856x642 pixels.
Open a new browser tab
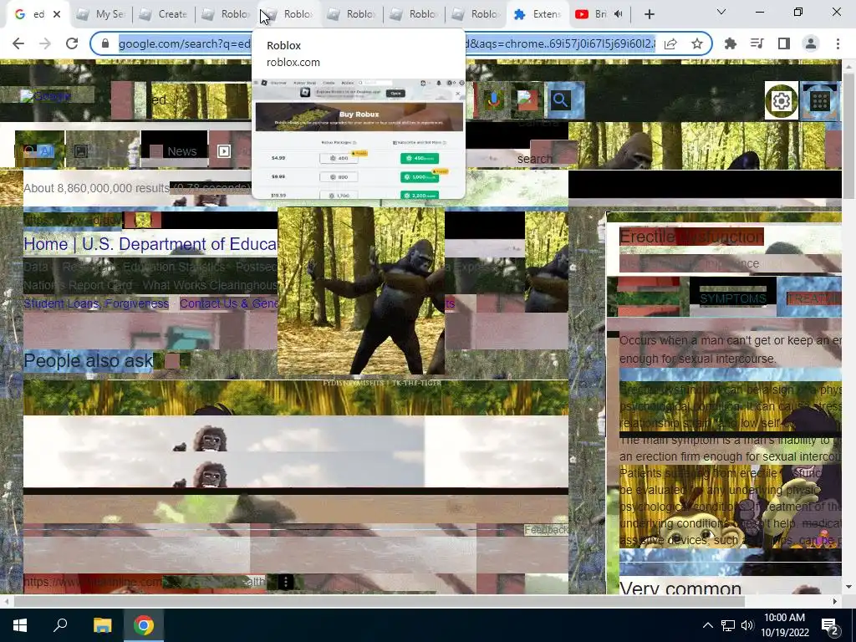click(x=649, y=14)
